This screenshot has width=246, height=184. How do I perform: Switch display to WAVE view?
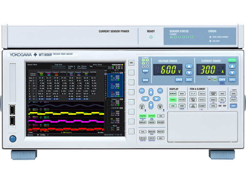182,94
